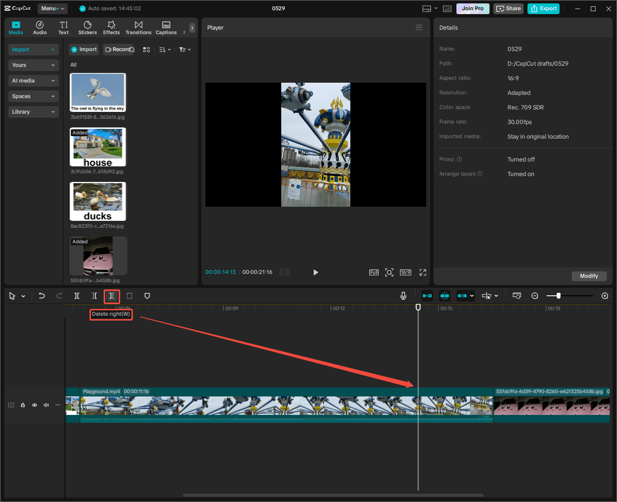617x502 pixels.
Task: Open the AI media dropdown
Action: click(33, 80)
